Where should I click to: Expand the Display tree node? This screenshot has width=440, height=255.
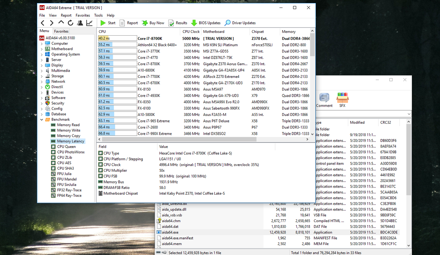tap(42, 65)
